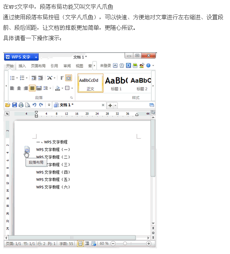Click the window switch icon at right
This screenshot has height=254, width=230.
pos(152,105)
